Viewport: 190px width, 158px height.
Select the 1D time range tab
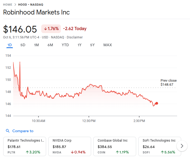click(x=10, y=45)
